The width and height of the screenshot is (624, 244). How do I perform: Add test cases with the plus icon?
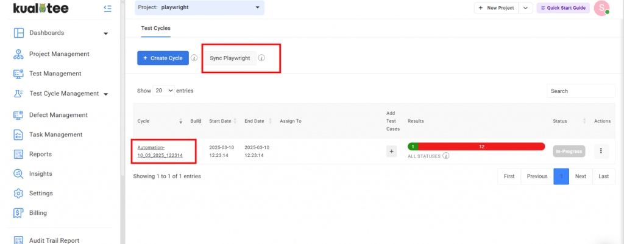391,151
